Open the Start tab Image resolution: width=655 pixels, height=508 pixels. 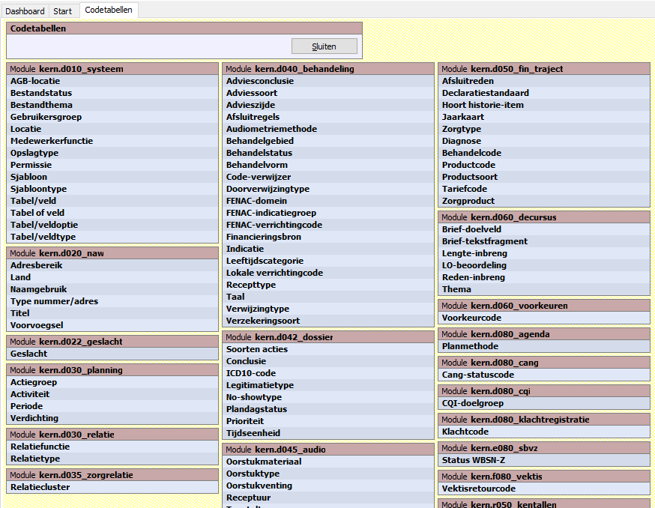63,11
